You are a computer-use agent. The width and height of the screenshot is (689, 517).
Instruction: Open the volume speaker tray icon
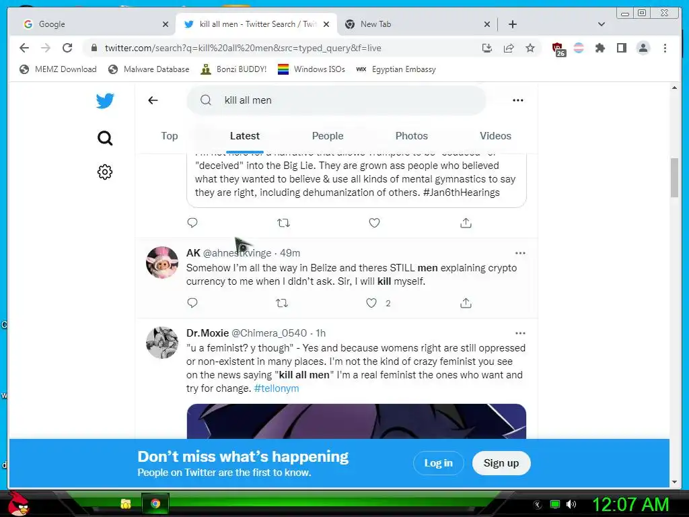(x=571, y=504)
